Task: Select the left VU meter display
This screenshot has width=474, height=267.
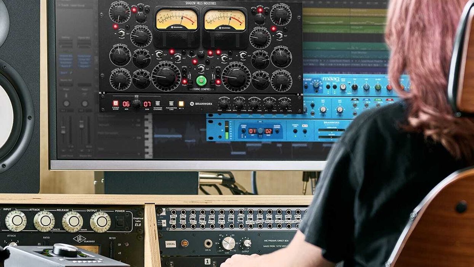Action: tap(176, 19)
